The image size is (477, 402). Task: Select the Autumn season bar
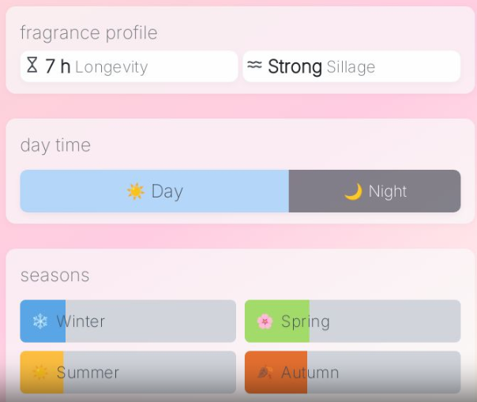tap(352, 372)
